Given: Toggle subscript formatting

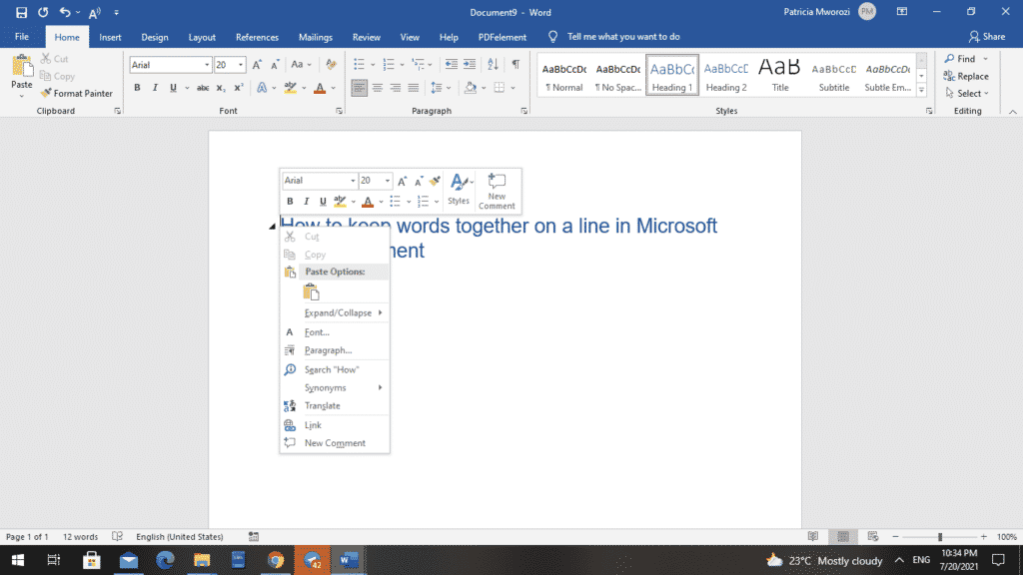Looking at the screenshot, I should [x=220, y=88].
